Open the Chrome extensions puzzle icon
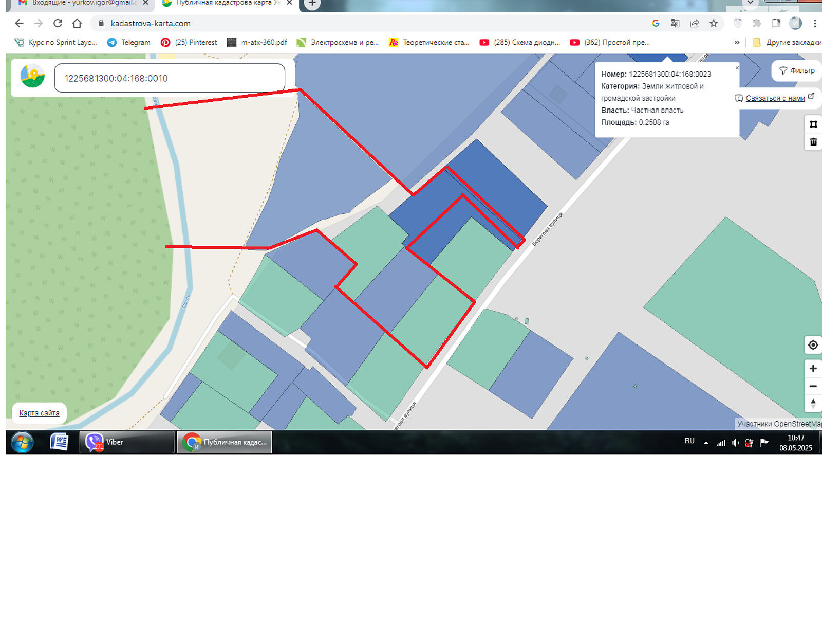This screenshot has width=822, height=617. [757, 23]
